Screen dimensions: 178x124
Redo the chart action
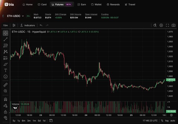click(x=47, y=25)
